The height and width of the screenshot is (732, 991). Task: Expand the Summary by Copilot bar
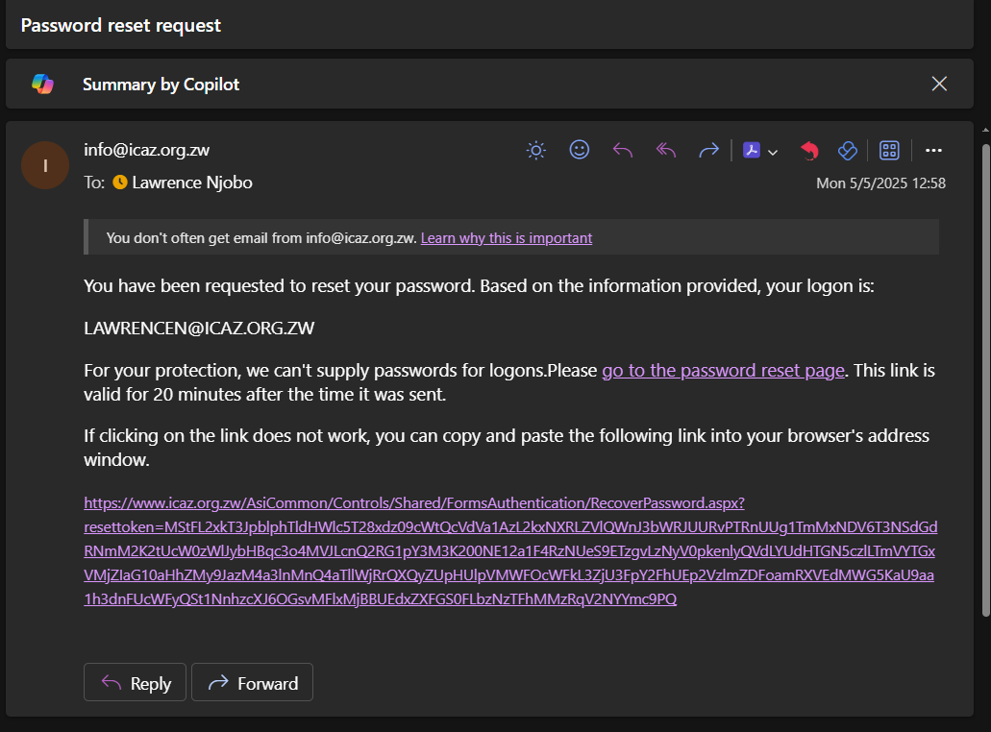(x=481, y=84)
